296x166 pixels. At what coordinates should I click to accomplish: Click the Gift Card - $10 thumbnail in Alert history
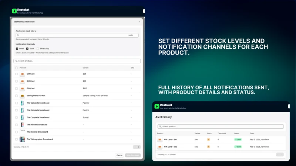click(160, 139)
